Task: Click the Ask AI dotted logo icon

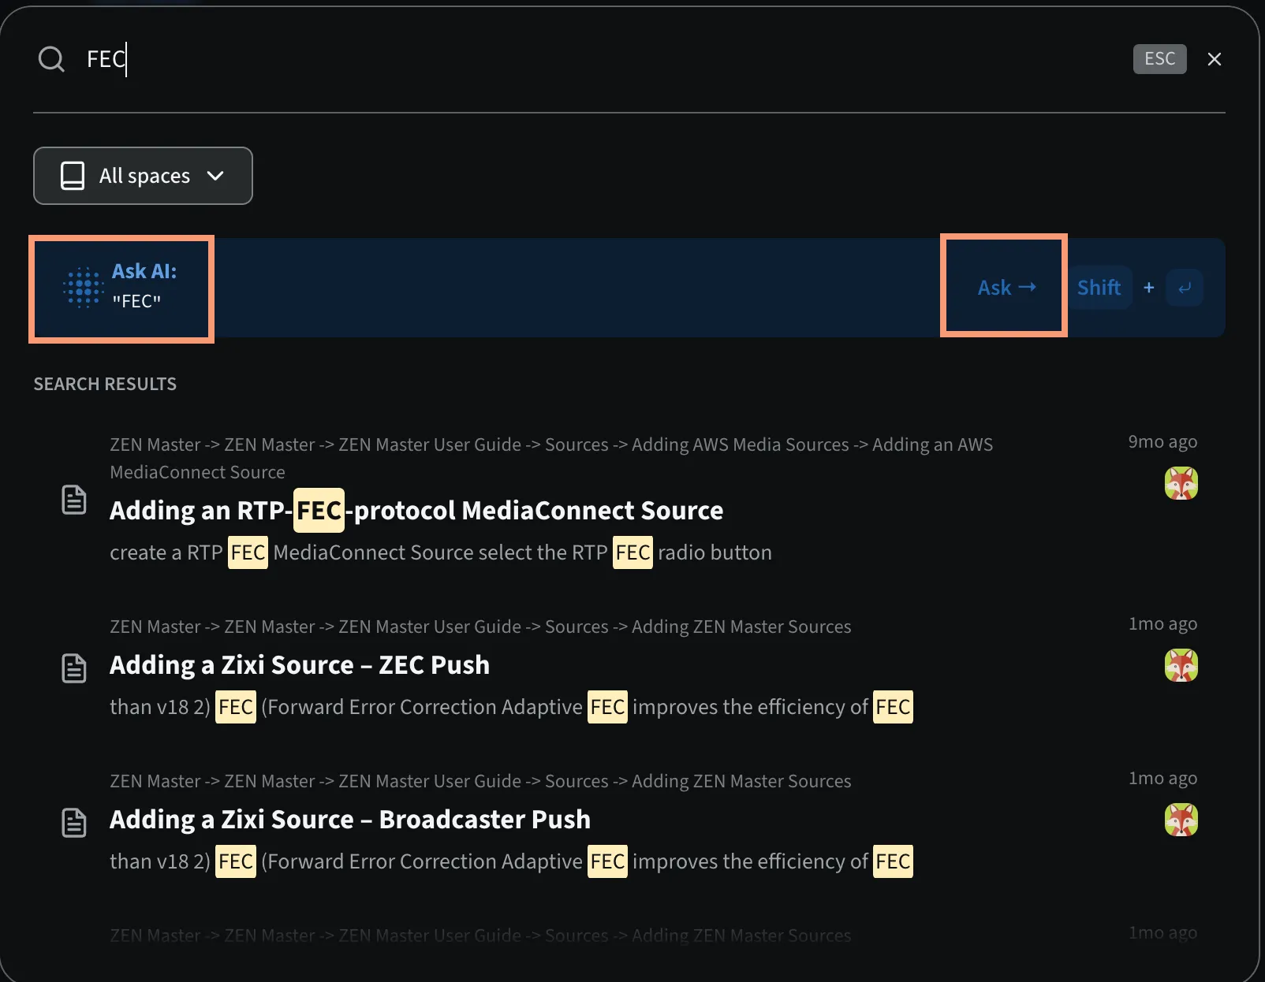Action: (84, 287)
